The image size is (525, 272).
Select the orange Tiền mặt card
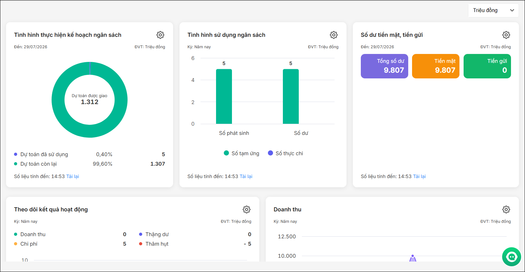(436, 66)
